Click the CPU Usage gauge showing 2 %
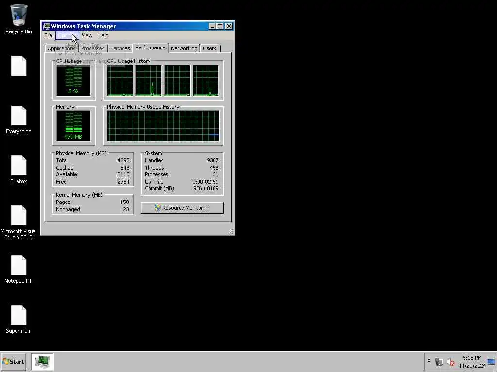The width and height of the screenshot is (497, 372). [x=73, y=81]
